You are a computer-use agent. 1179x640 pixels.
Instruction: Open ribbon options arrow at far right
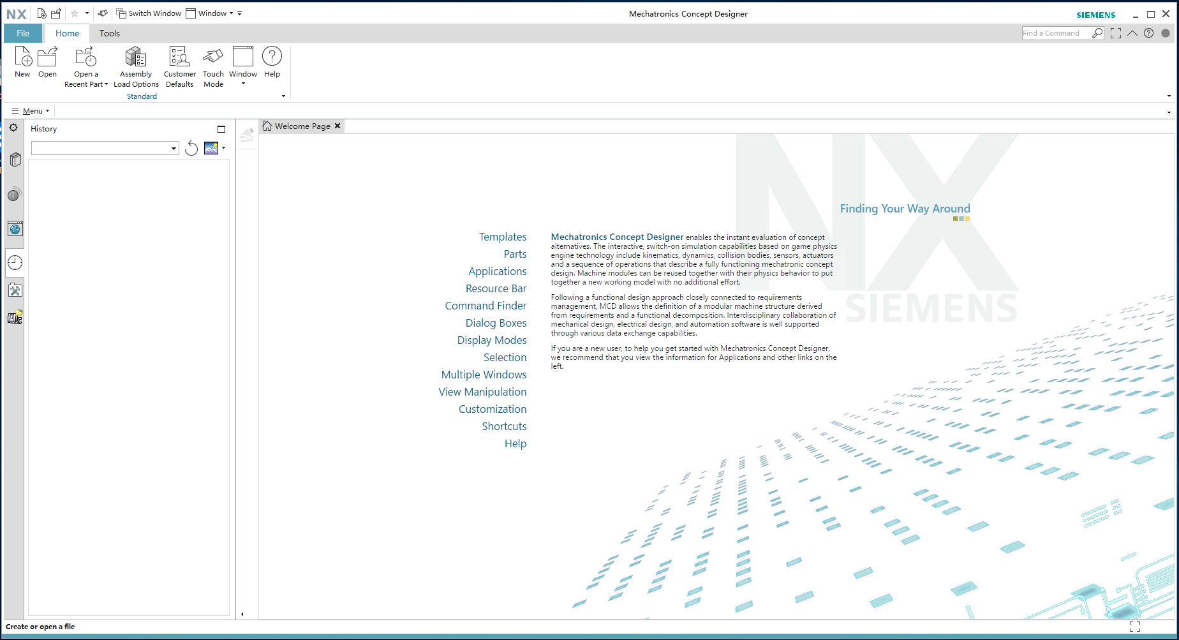1169,96
